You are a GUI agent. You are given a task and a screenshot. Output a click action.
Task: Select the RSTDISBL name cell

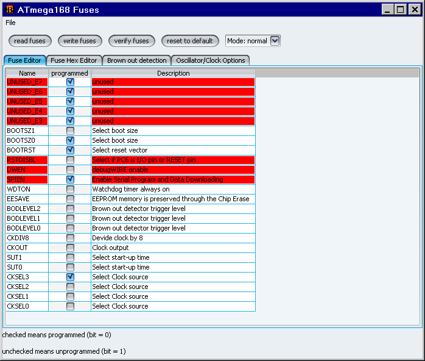(27, 160)
